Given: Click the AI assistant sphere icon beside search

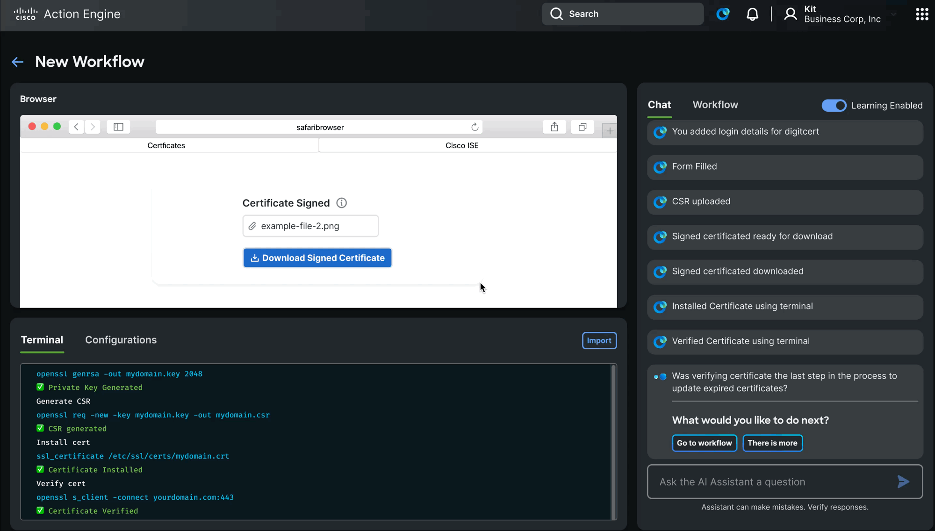Looking at the screenshot, I should click(723, 14).
